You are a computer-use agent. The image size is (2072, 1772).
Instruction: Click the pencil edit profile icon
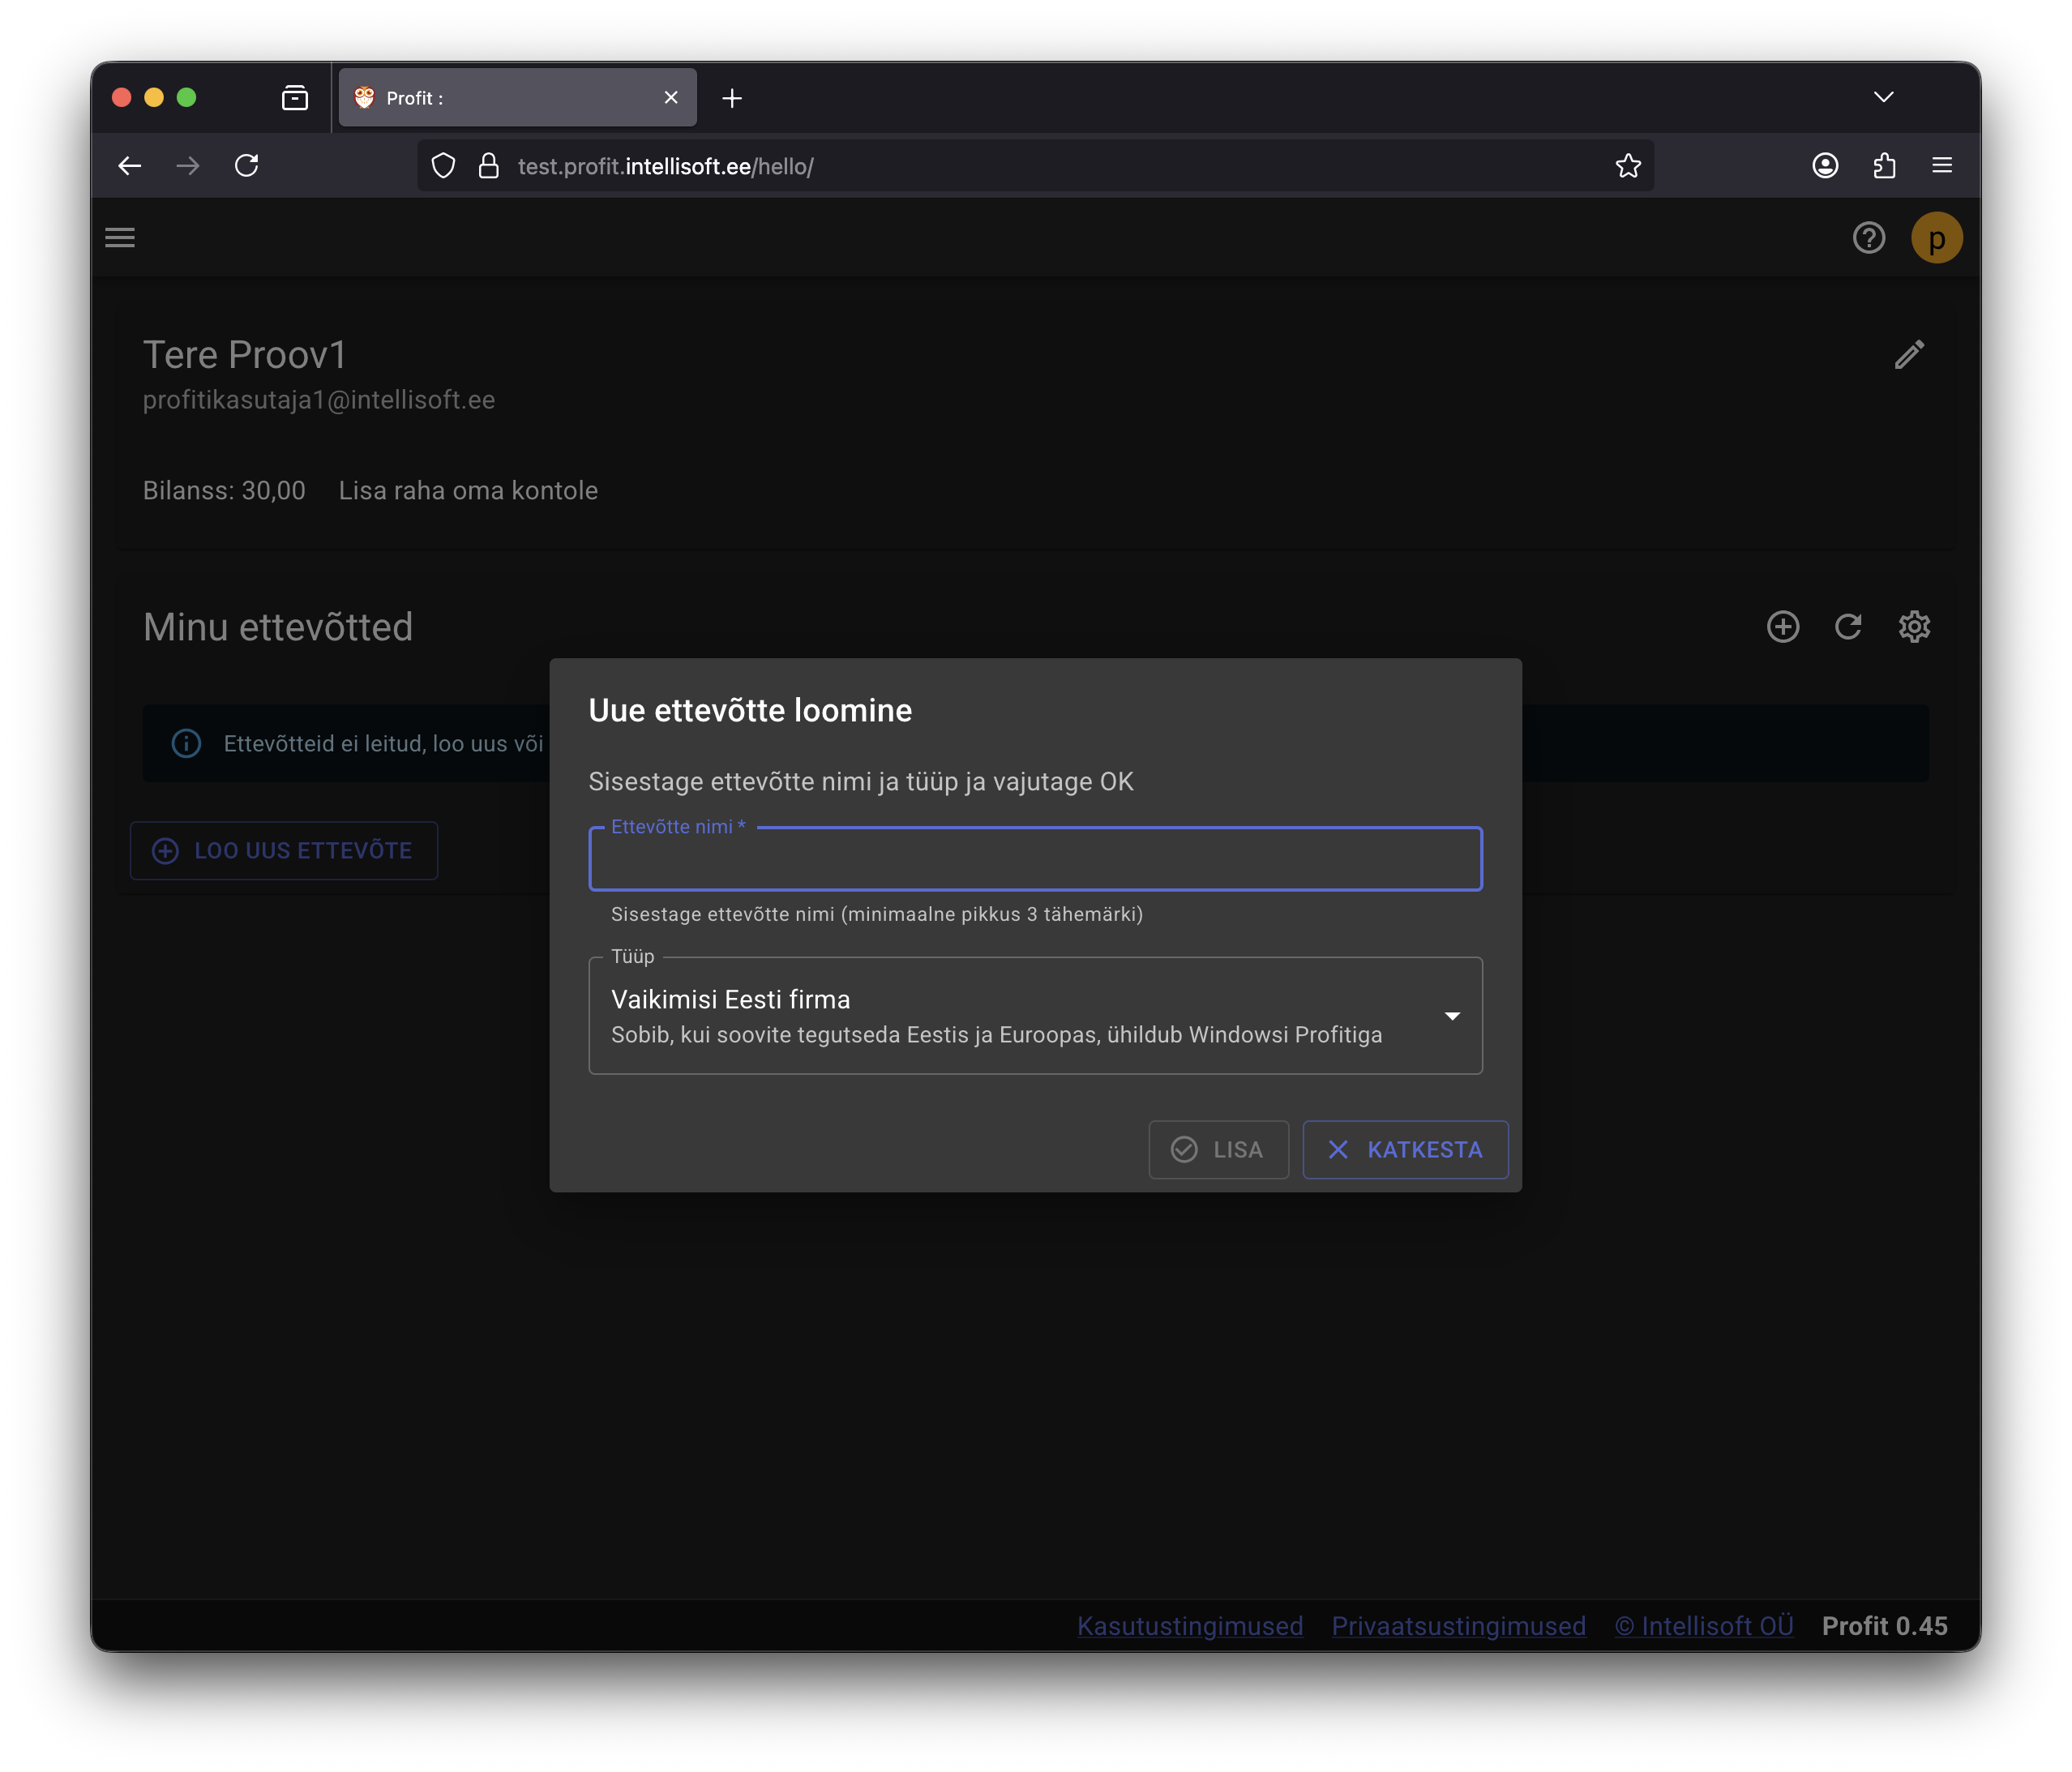1909,355
